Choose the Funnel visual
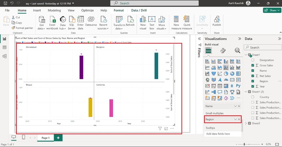 click(x=213, y=74)
